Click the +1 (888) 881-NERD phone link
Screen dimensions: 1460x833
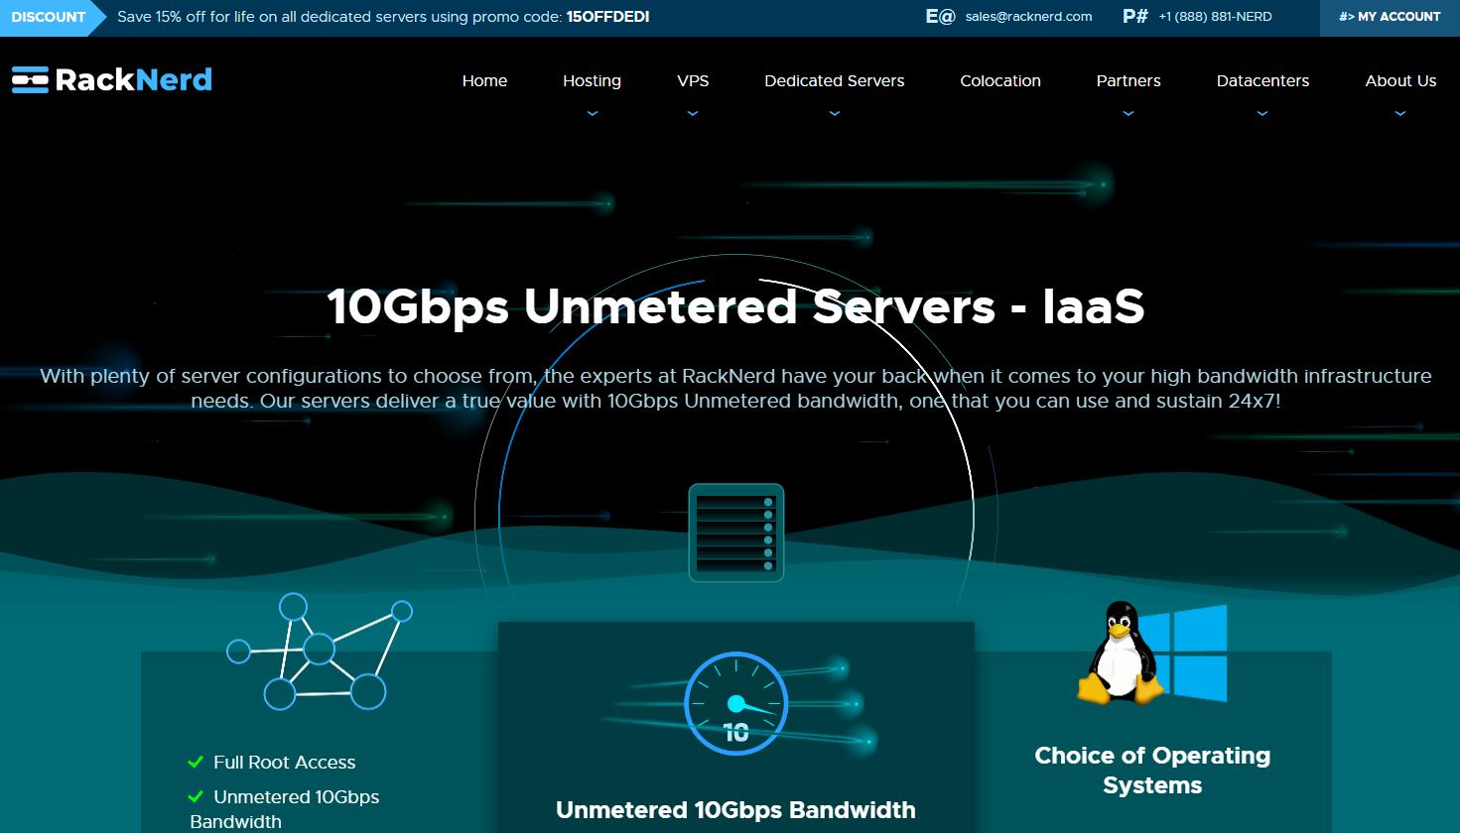click(x=1215, y=17)
